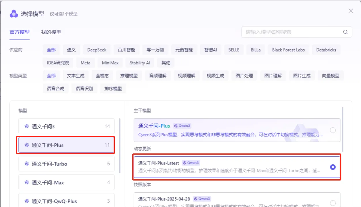Filter suppliers by IDEA研究院
Image resolution: width=361 pixels, height=207 pixels.
pyautogui.click(x=58, y=63)
